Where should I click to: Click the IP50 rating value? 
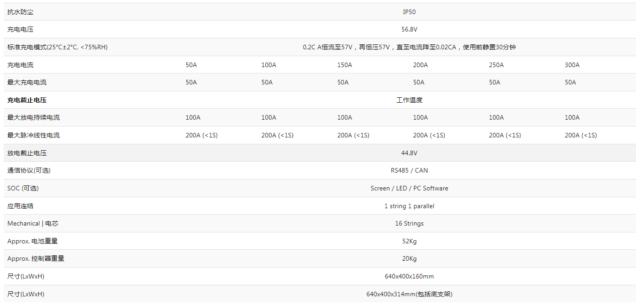[409, 12]
